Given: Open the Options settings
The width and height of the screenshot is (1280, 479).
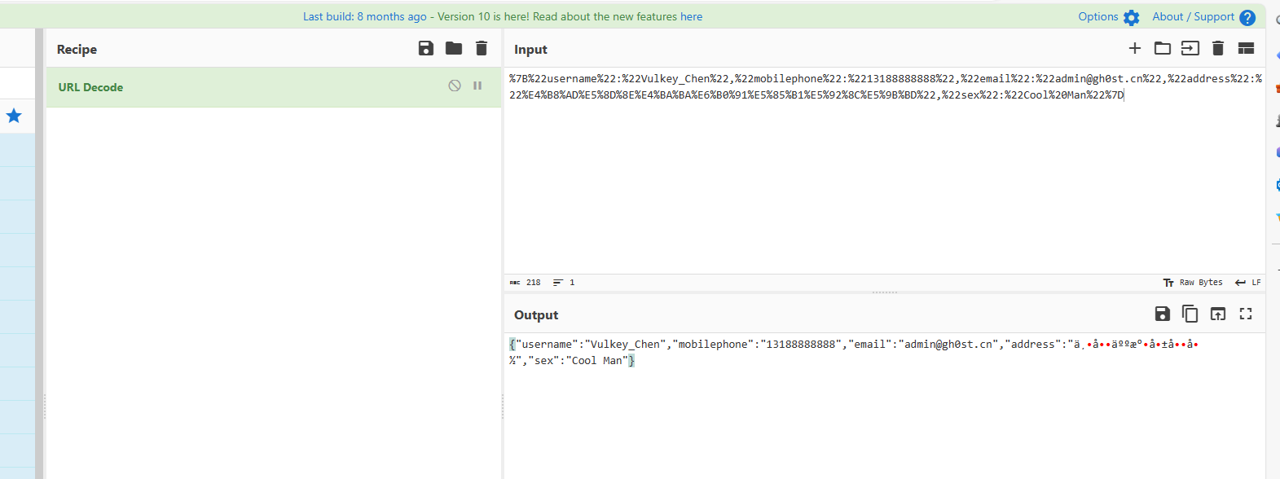Looking at the screenshot, I should pos(1108,16).
